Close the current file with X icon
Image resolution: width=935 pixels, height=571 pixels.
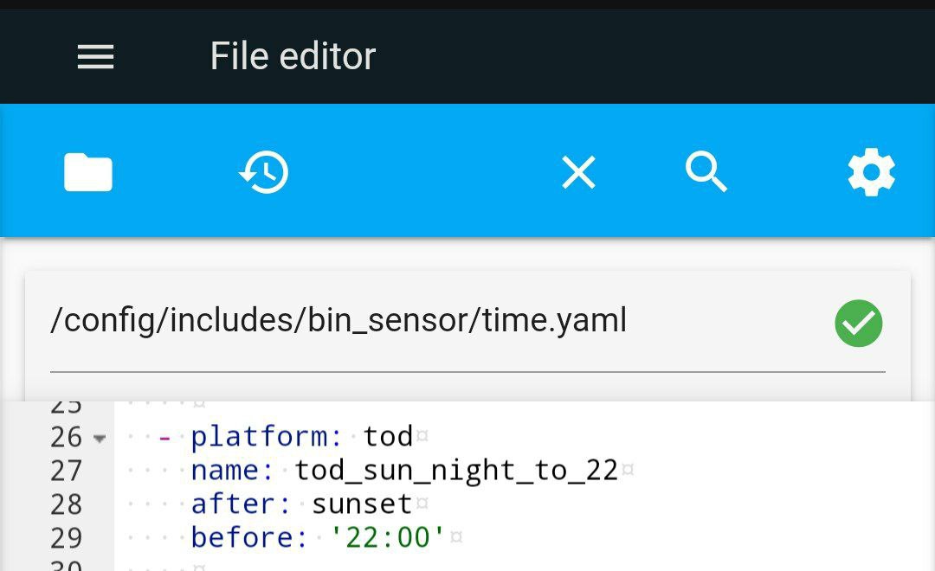coord(578,172)
